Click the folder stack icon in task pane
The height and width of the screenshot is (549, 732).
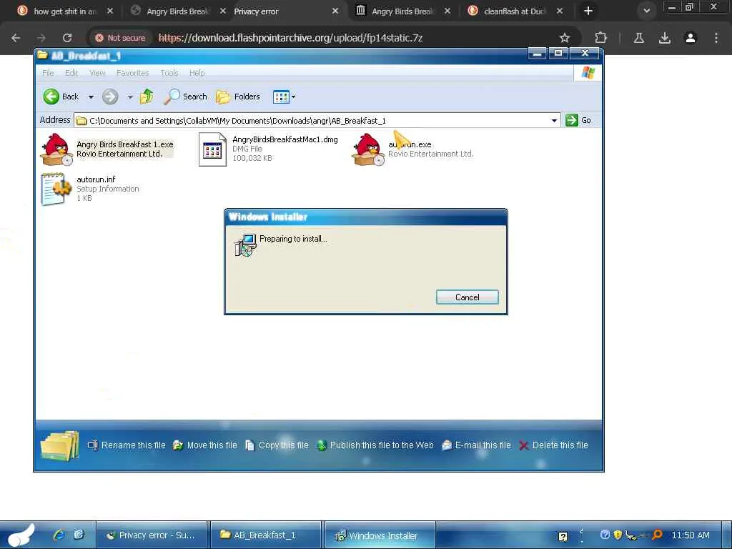pyautogui.click(x=60, y=446)
